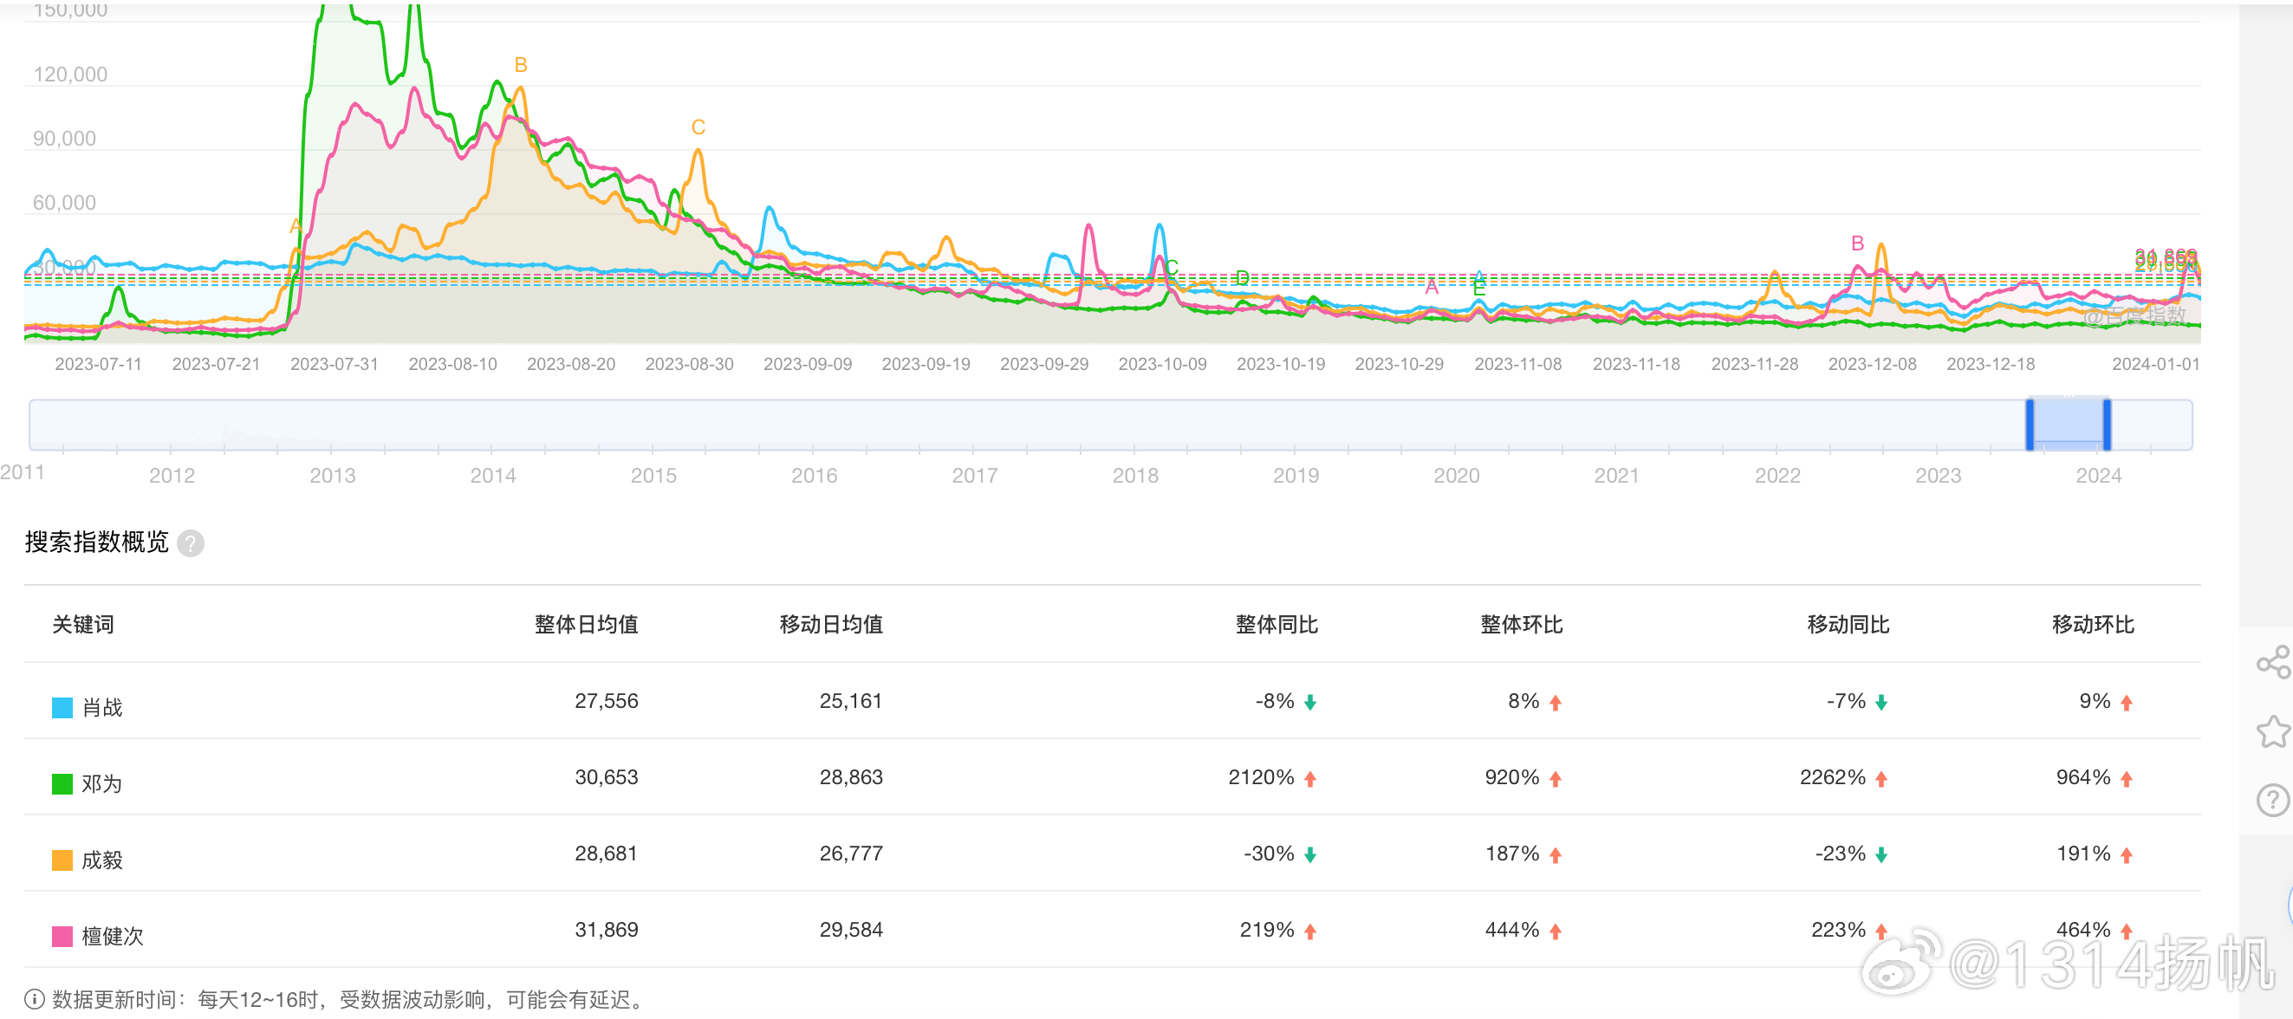Click value 28,681 in 成毅 row
Image resolution: width=2293 pixels, height=1019 pixels.
[x=607, y=853]
